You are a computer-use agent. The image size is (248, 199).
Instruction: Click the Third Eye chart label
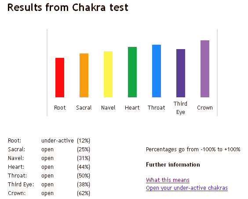(x=180, y=108)
